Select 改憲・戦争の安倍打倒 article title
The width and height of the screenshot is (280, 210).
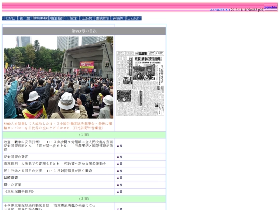[x=59, y=146]
